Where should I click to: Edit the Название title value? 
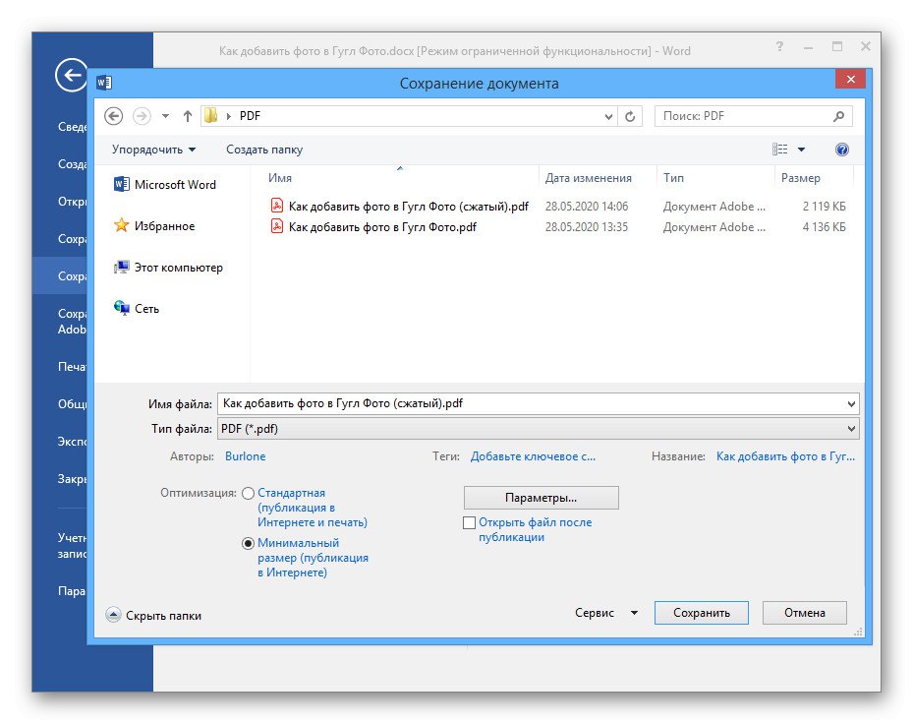pyautogui.click(x=785, y=456)
